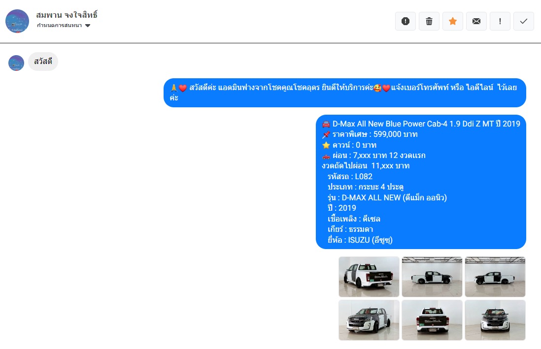Select the price line 599,000 บาท

(370, 134)
